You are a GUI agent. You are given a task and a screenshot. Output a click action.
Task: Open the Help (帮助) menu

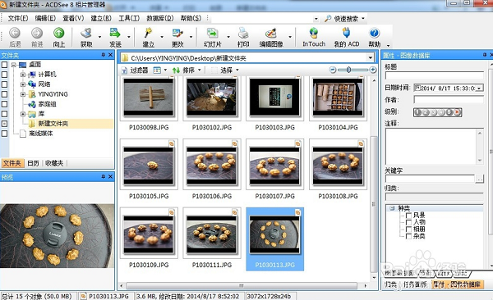191,18
